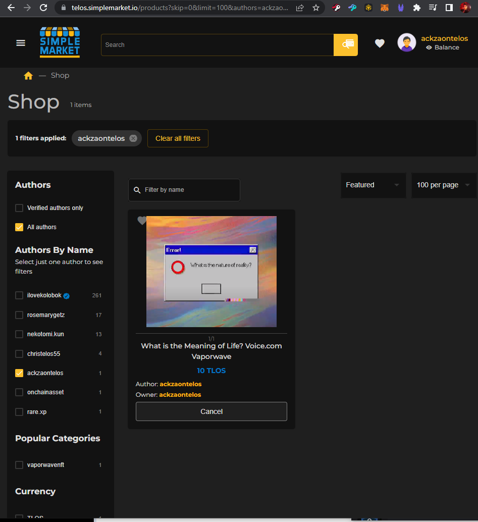This screenshot has width=478, height=522.
Task: Remove the ackzaontelos filter chip
Action: tap(133, 138)
